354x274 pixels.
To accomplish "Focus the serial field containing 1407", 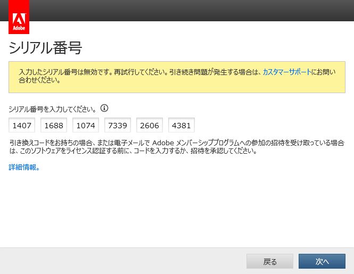I will 22,125.
